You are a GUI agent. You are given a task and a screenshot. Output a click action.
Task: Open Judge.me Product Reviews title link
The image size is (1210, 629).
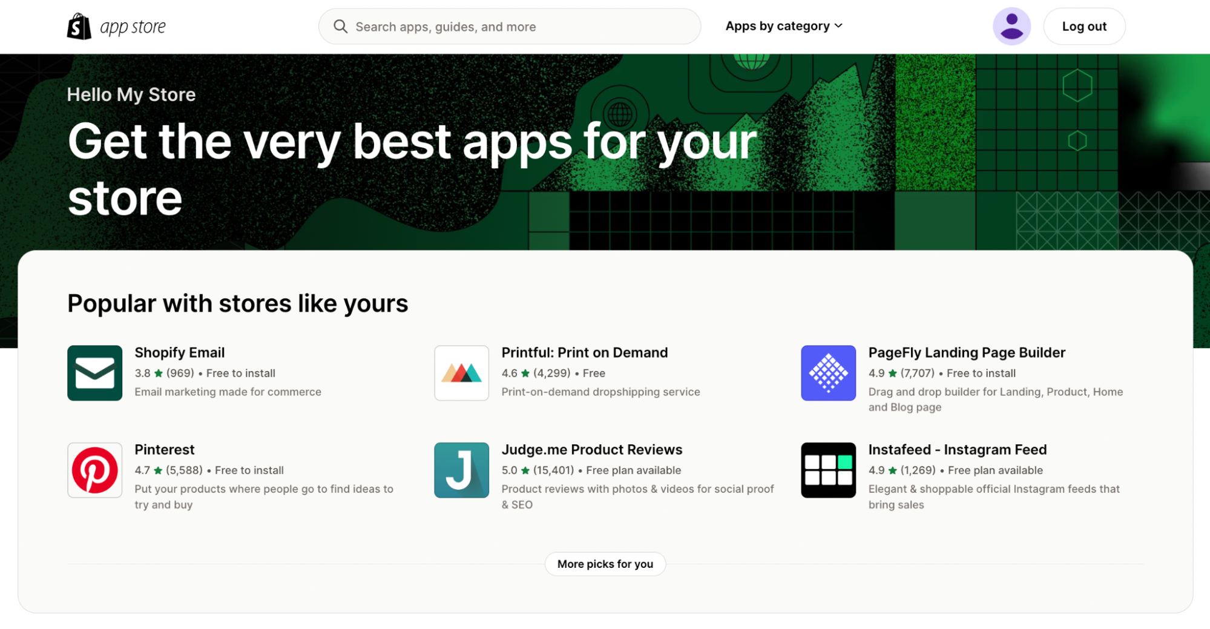tap(592, 449)
